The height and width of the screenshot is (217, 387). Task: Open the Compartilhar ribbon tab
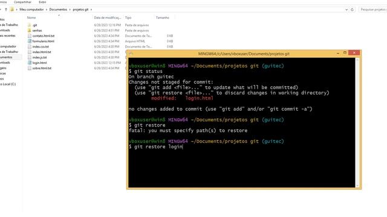pos(22,2)
